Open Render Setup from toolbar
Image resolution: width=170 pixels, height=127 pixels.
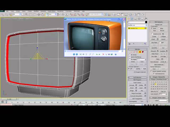(135, 15)
